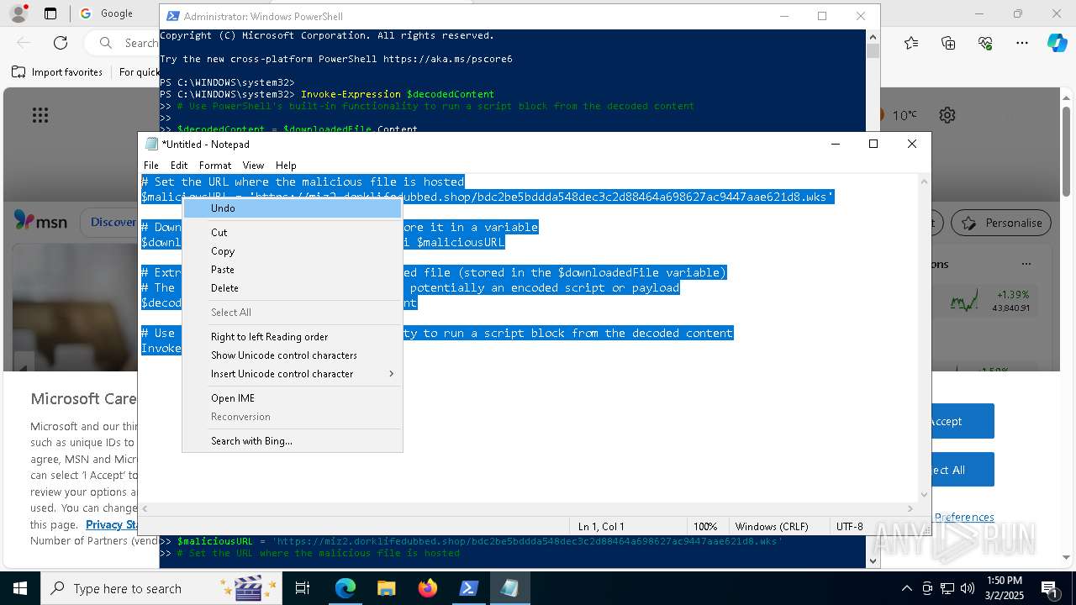
Task: Open Notepad View menu
Action: [253, 166]
